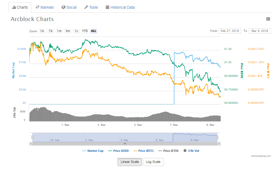
Task: Toggle 24h Vol series in legend
Action: [191, 151]
